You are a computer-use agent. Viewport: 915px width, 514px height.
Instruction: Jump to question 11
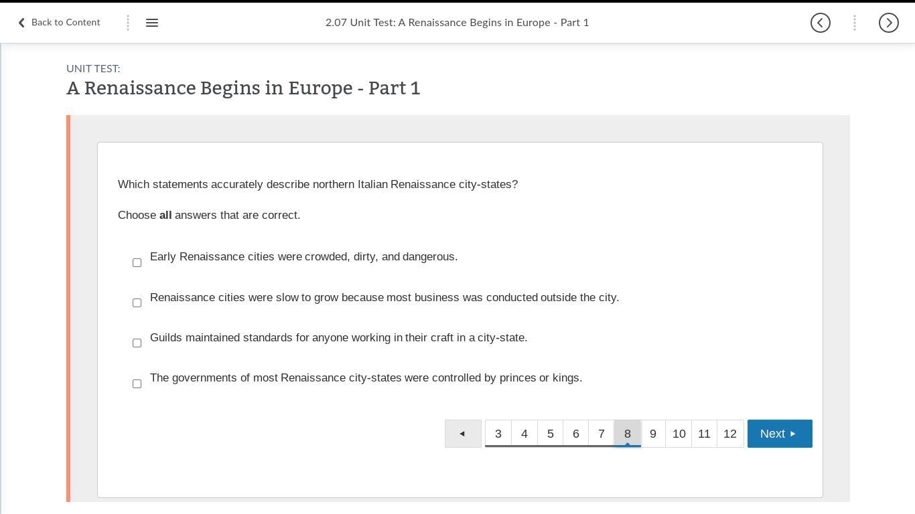(x=704, y=434)
